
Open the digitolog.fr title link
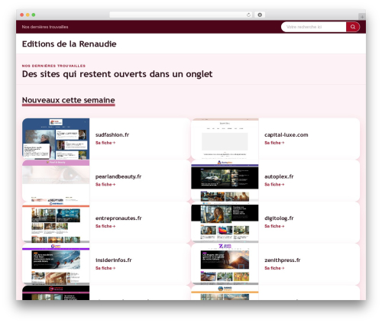(x=279, y=218)
